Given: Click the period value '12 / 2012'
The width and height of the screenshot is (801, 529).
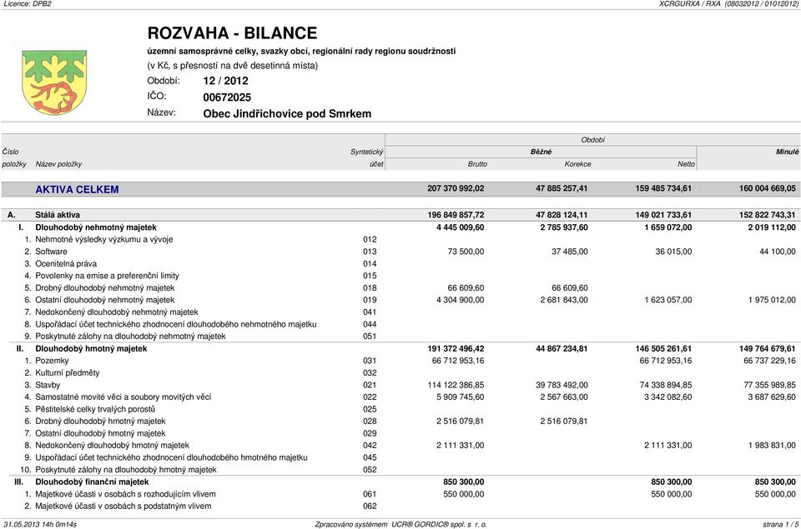Looking at the screenshot, I should tap(225, 81).
